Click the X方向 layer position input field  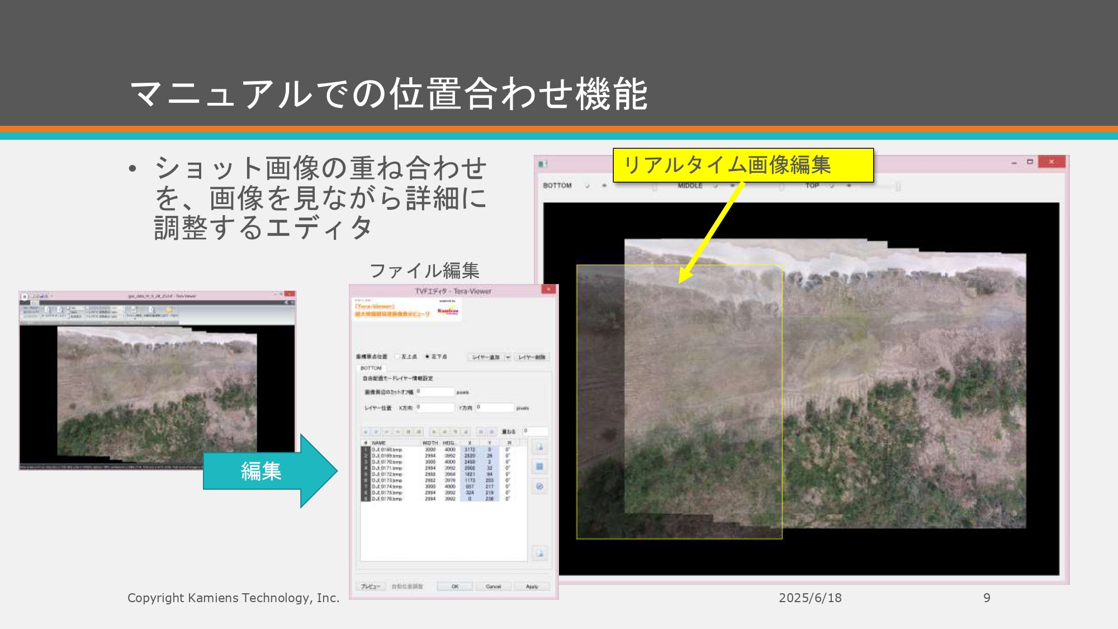(434, 408)
